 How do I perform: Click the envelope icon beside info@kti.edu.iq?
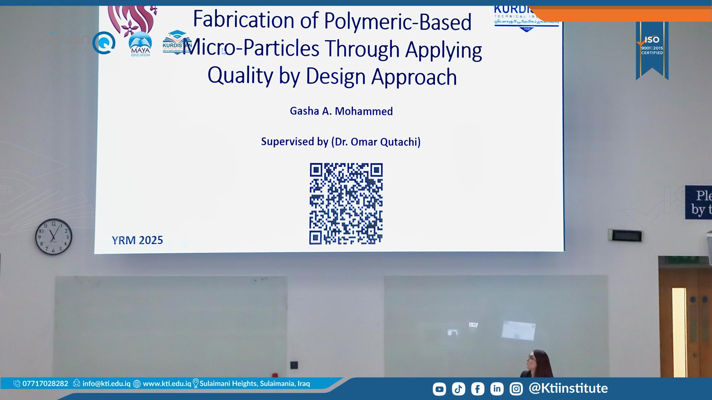[76, 383]
